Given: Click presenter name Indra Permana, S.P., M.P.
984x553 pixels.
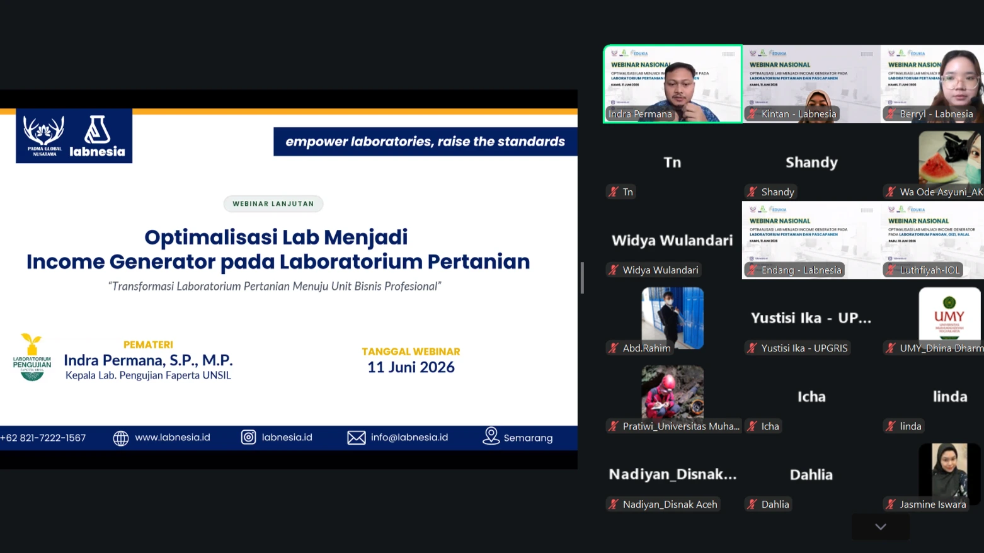Looking at the screenshot, I should [148, 360].
